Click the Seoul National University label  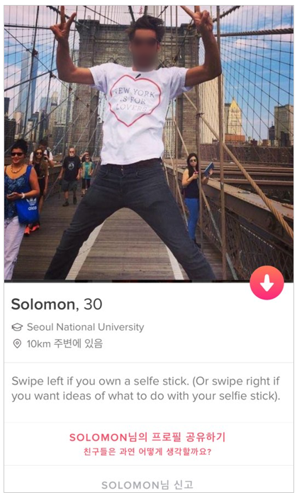pyautogui.click(x=85, y=327)
